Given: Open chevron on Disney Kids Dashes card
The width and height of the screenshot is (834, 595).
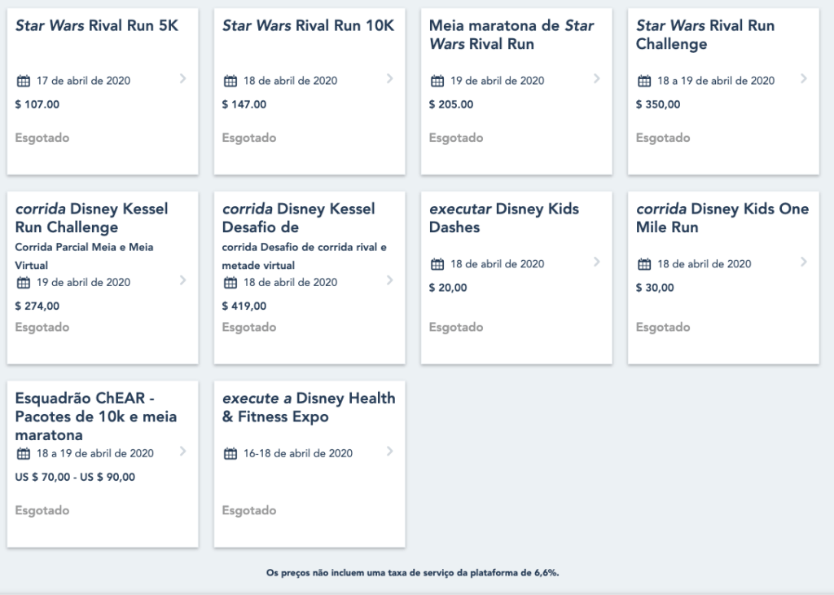Looking at the screenshot, I should click(x=597, y=262).
